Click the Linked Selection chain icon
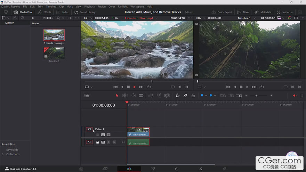Image resolution: width=306 pixels, height=172 pixels. [x=185, y=96]
